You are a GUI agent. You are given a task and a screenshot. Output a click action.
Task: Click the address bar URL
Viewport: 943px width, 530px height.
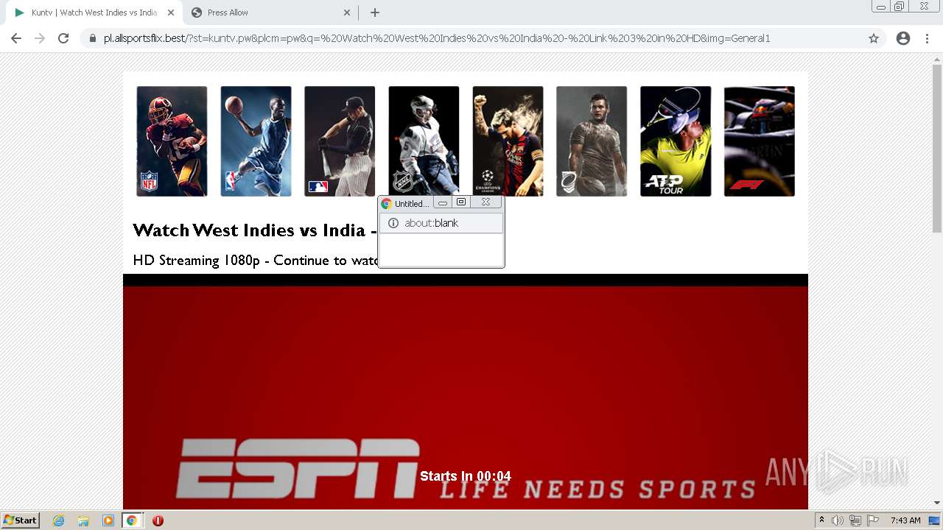point(437,38)
